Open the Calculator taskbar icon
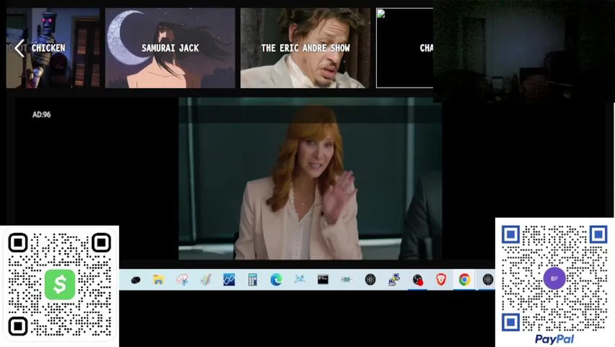The image size is (615, 347). 252,280
